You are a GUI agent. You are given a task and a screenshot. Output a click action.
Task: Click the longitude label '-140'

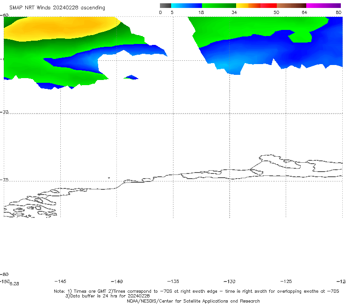tap(117, 282)
